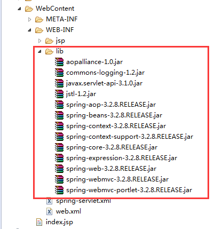Expand the jsp folder arrow
The width and height of the screenshot is (215, 229).
[40, 41]
